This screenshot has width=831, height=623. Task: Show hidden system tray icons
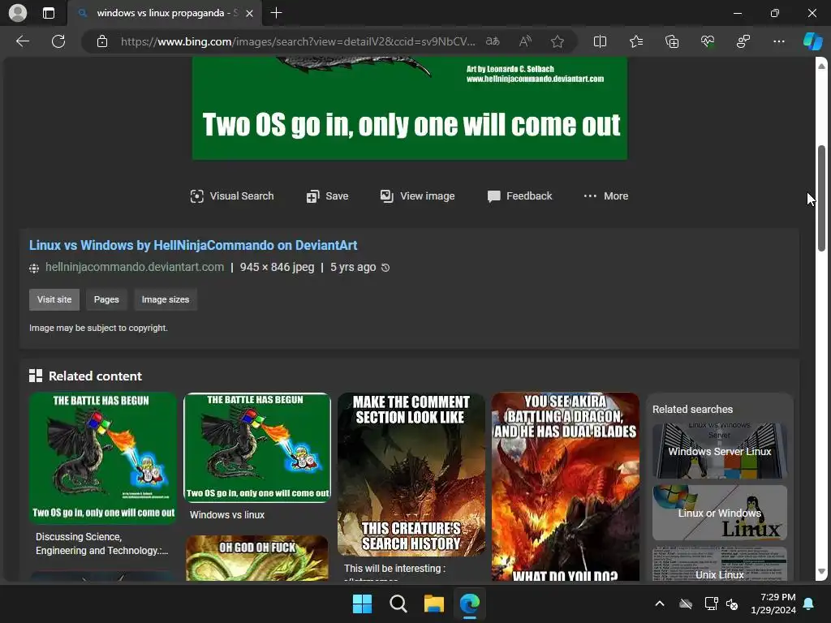(660, 604)
